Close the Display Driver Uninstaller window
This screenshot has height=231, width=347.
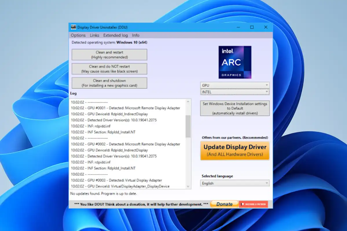(x=266, y=27)
